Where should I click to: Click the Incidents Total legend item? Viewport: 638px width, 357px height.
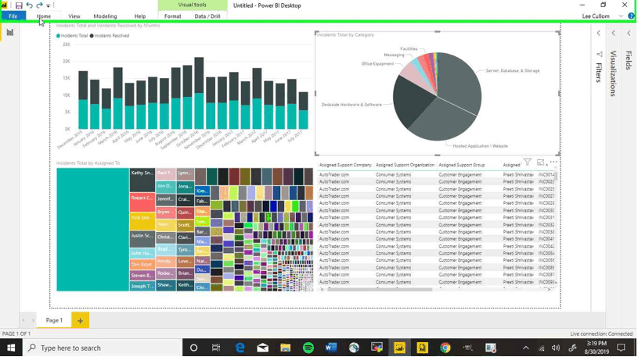(72, 36)
